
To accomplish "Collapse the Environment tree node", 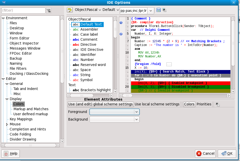I will (x=3, y=18).
